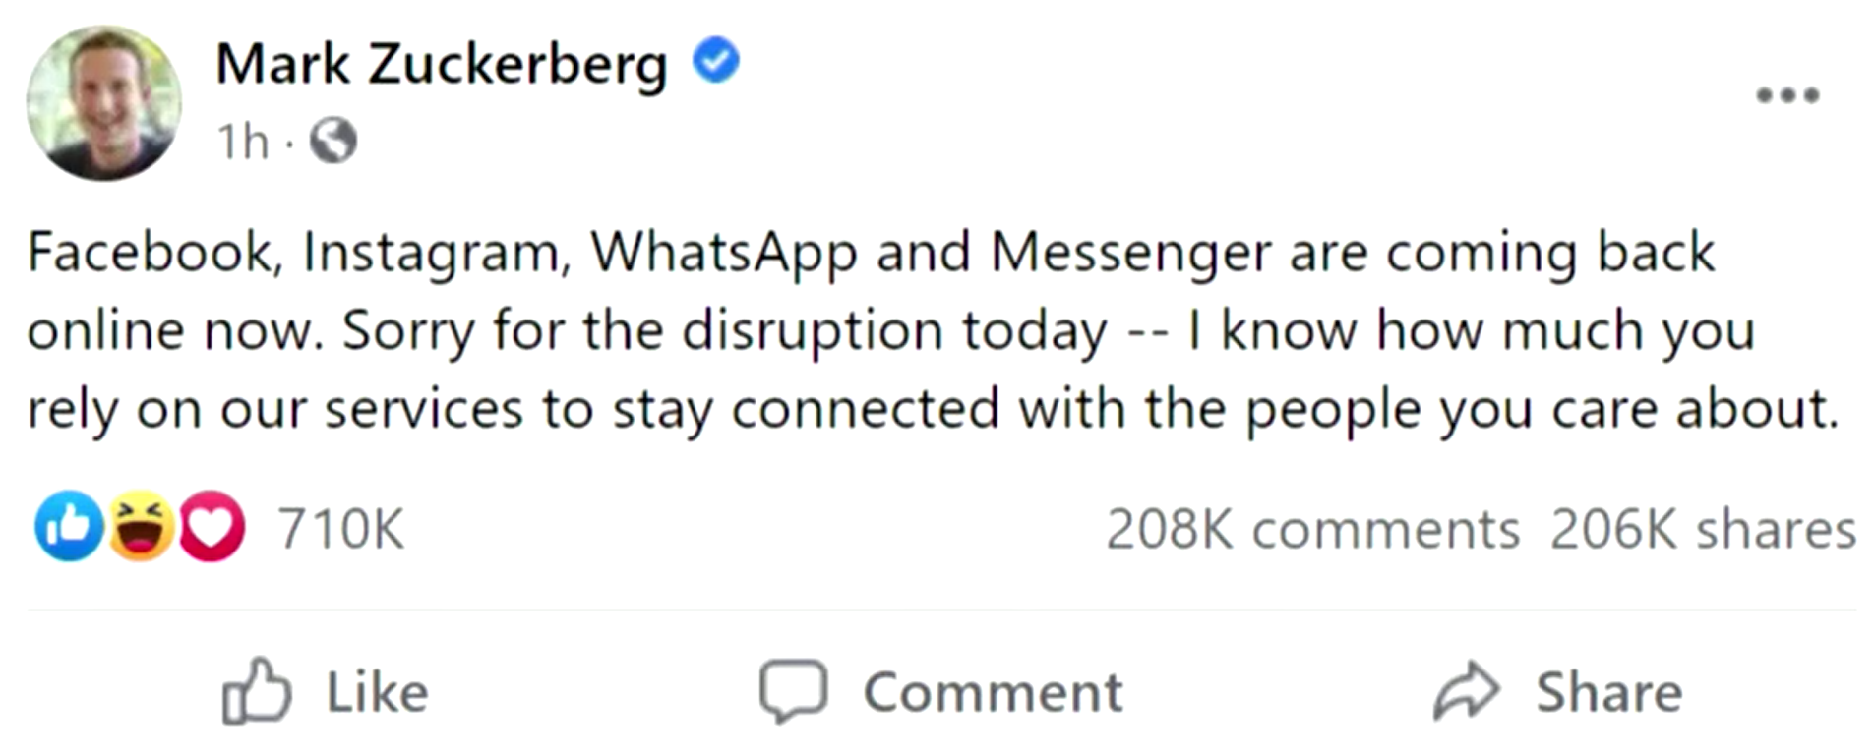Open the Mark Zuckerberg profile name link
Image resolution: width=1874 pixels, height=756 pixels.
click(441, 65)
